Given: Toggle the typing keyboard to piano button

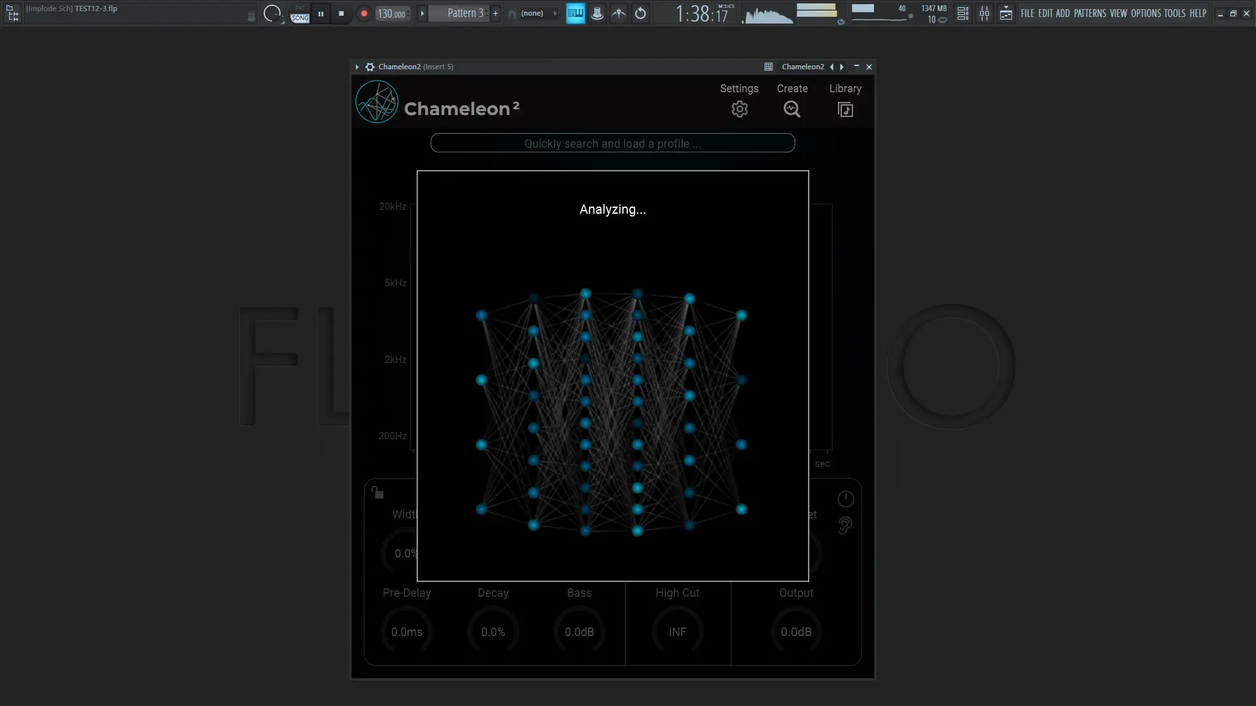Looking at the screenshot, I should [575, 13].
